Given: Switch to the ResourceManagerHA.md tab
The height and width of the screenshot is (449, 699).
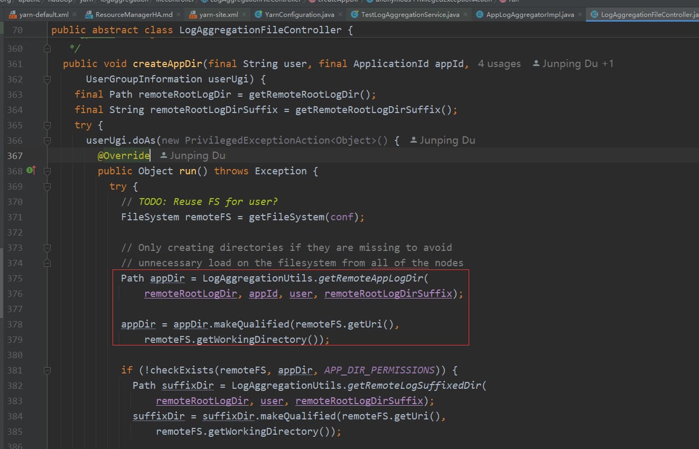Looking at the screenshot, I should [133, 14].
